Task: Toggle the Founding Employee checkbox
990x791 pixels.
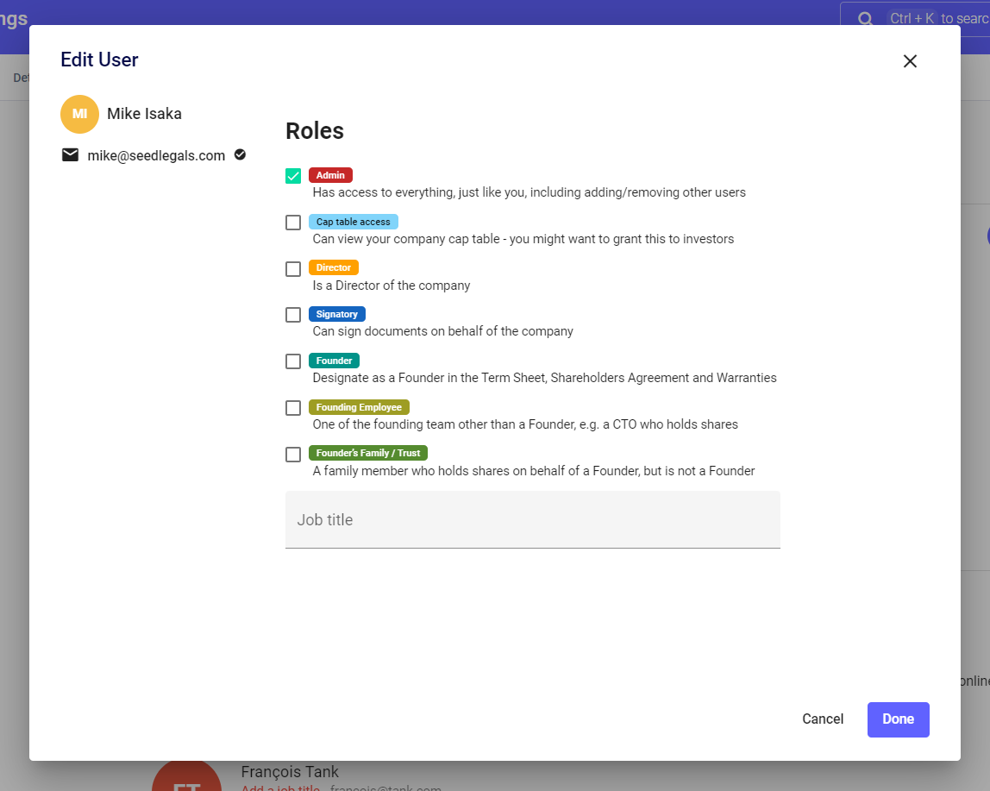Action: pos(293,408)
